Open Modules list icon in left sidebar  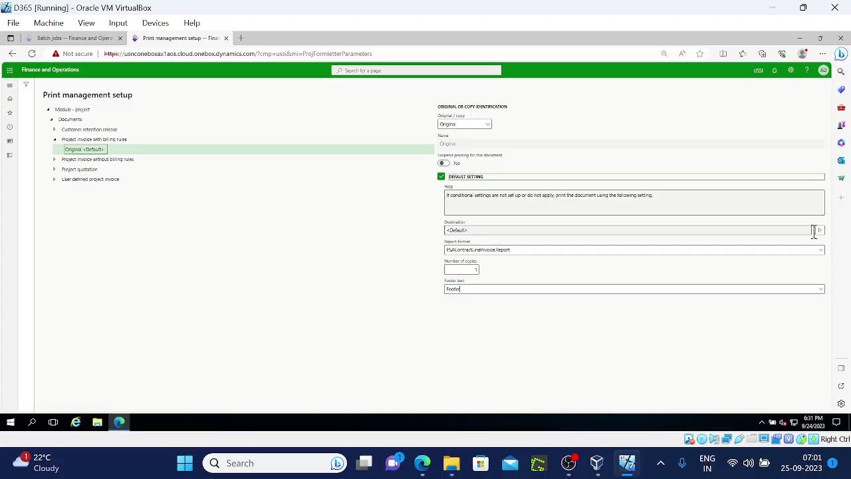9,155
